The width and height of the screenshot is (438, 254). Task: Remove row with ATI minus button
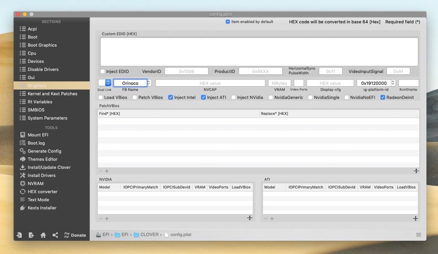266,219
